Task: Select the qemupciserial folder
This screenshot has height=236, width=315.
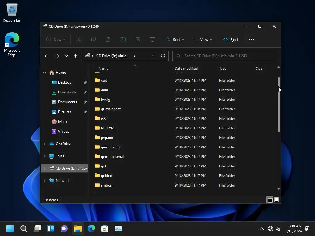Action: click(x=112, y=157)
